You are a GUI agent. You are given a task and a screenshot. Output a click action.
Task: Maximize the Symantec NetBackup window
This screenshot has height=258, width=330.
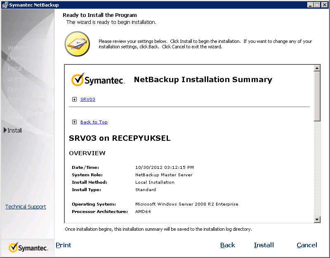tap(317, 5)
